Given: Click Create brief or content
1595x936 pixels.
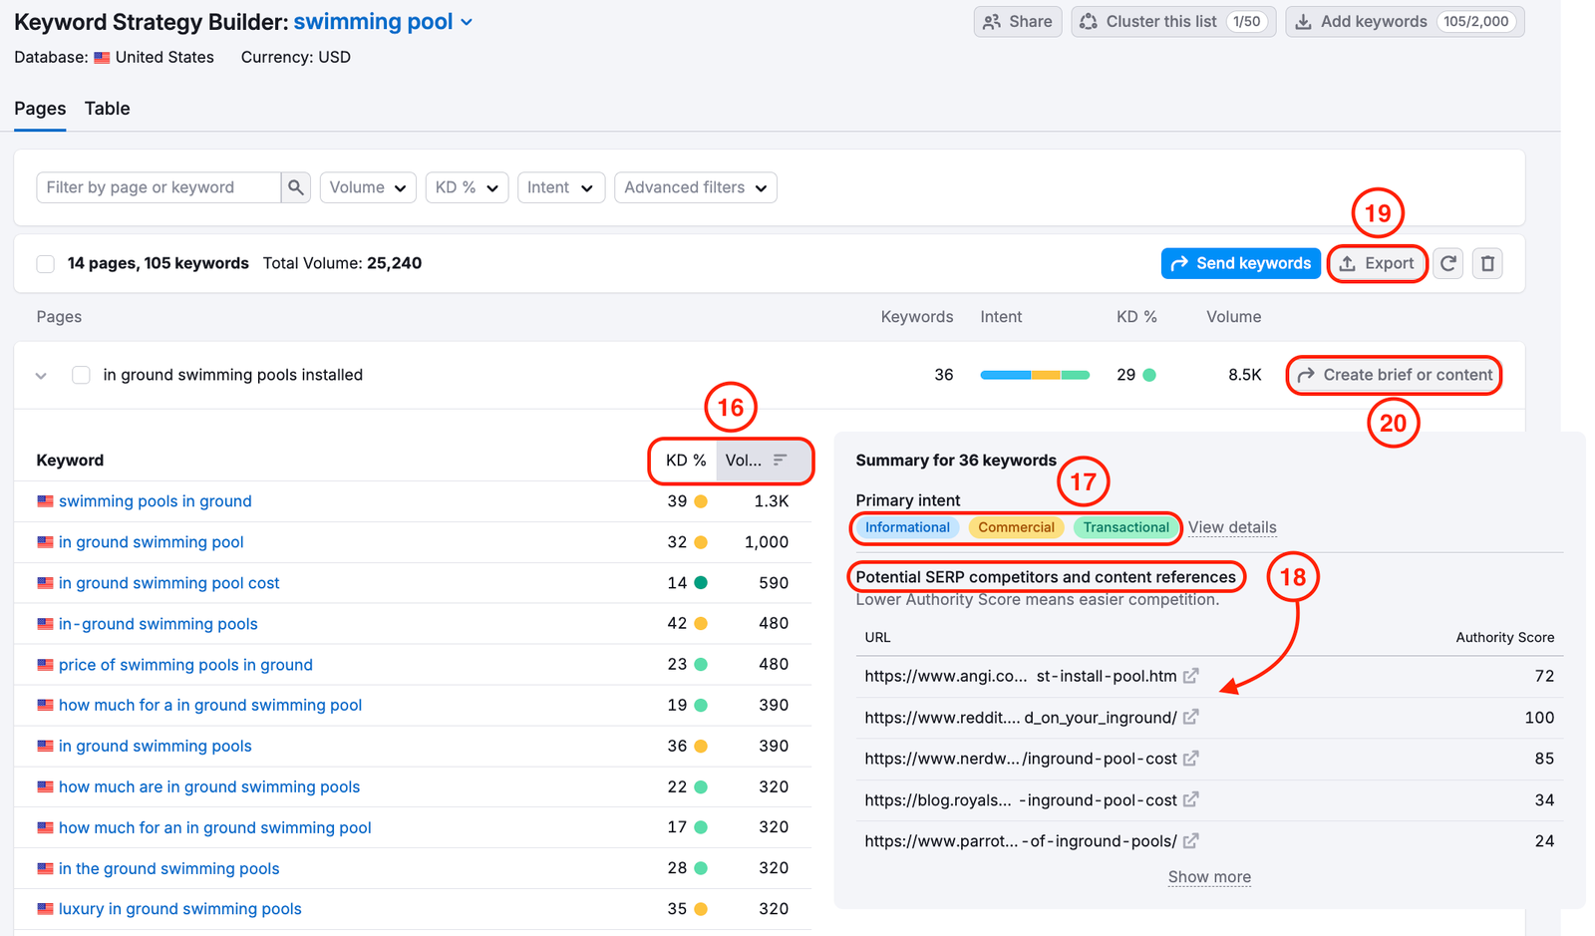Looking at the screenshot, I should tap(1394, 375).
